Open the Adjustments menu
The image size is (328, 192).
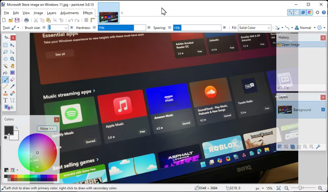(70, 13)
